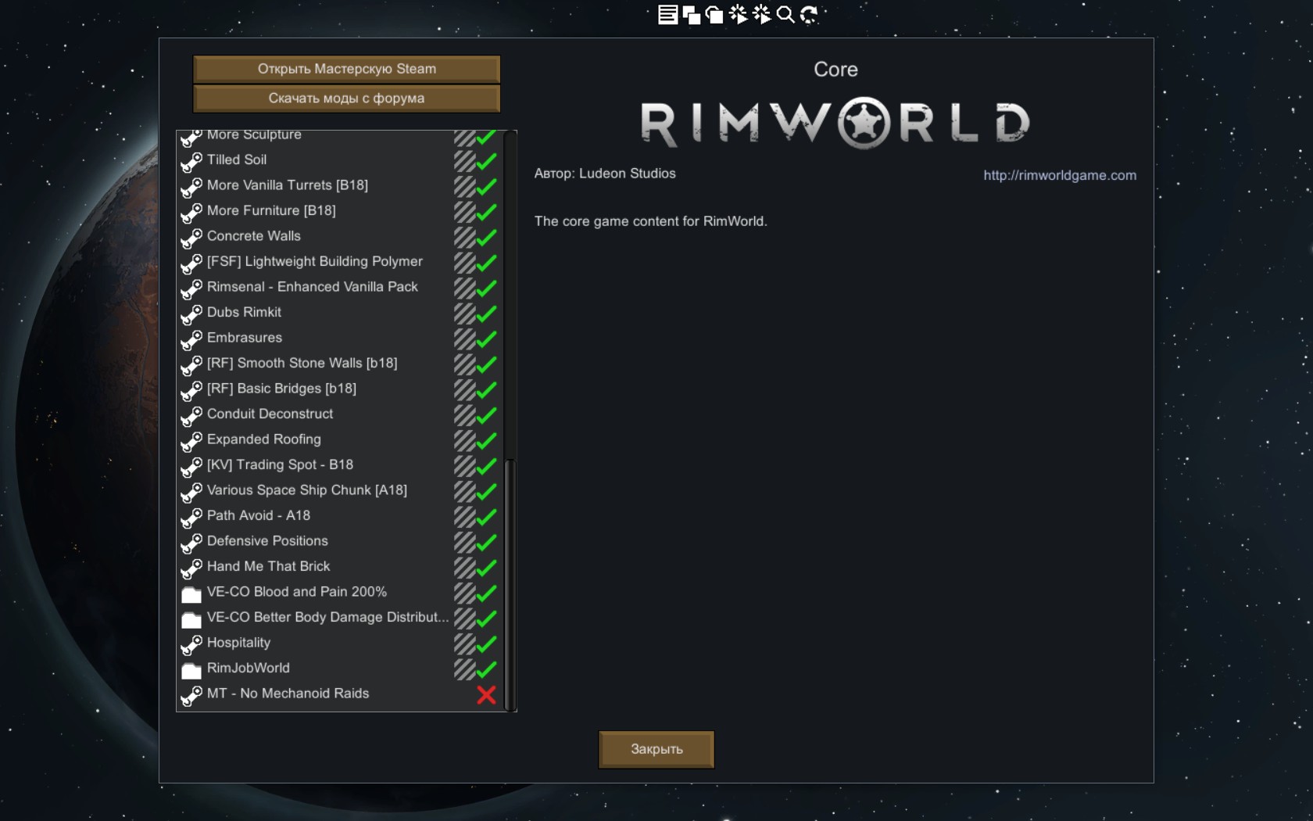
Task: Click the Steam icon beside Dubs Rimkit
Action: point(191,314)
